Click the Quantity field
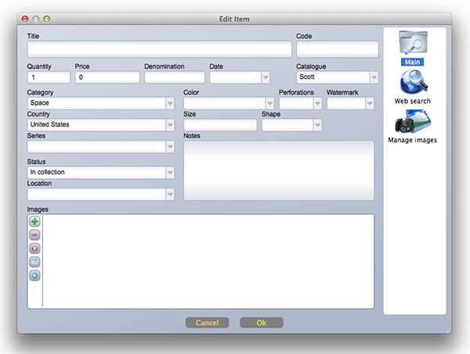 [49, 77]
